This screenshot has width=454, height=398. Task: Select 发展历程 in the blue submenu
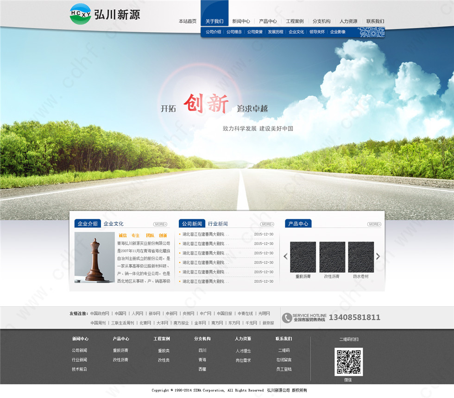275,32
